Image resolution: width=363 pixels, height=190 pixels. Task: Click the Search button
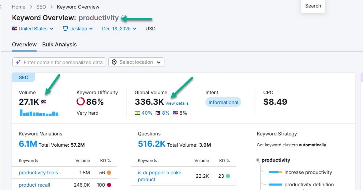313,6
